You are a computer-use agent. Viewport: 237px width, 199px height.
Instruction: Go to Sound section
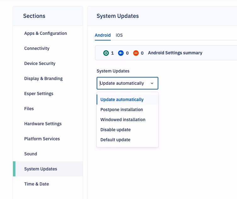point(48,154)
